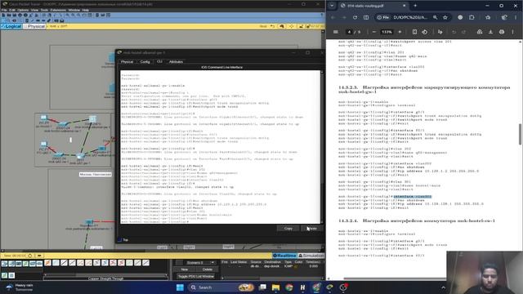523x294 pixels.
Task: Open the browser tab search dropdown
Action: click(332, 6)
